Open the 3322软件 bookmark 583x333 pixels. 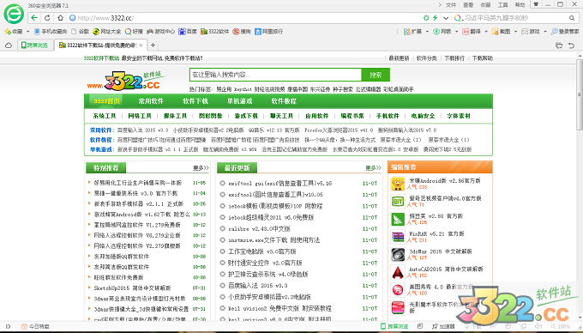pyautogui.click(x=215, y=32)
